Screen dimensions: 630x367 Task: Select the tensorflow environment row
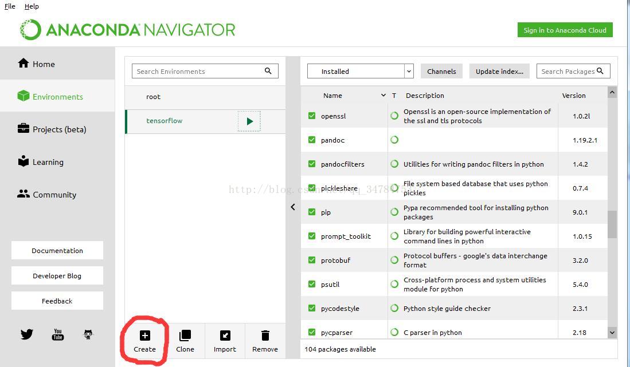click(x=205, y=121)
